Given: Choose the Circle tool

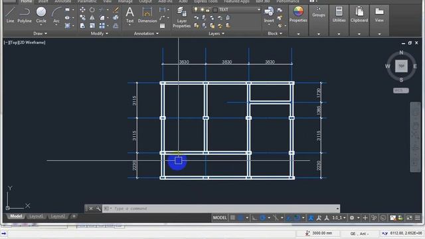Looking at the screenshot, I should 41,15.
